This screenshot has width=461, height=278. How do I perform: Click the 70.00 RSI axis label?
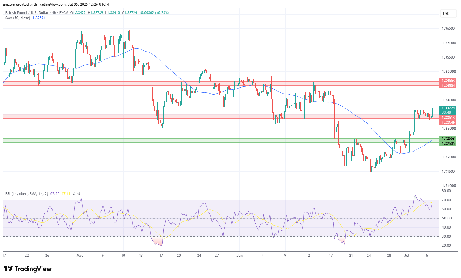click(x=446, y=200)
